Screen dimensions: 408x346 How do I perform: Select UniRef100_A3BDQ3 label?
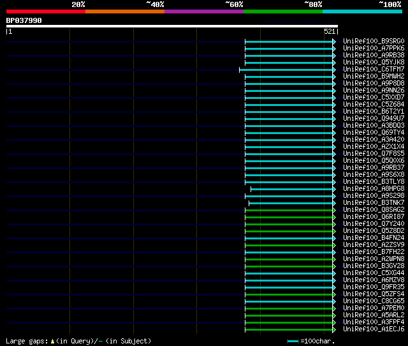[374, 126]
